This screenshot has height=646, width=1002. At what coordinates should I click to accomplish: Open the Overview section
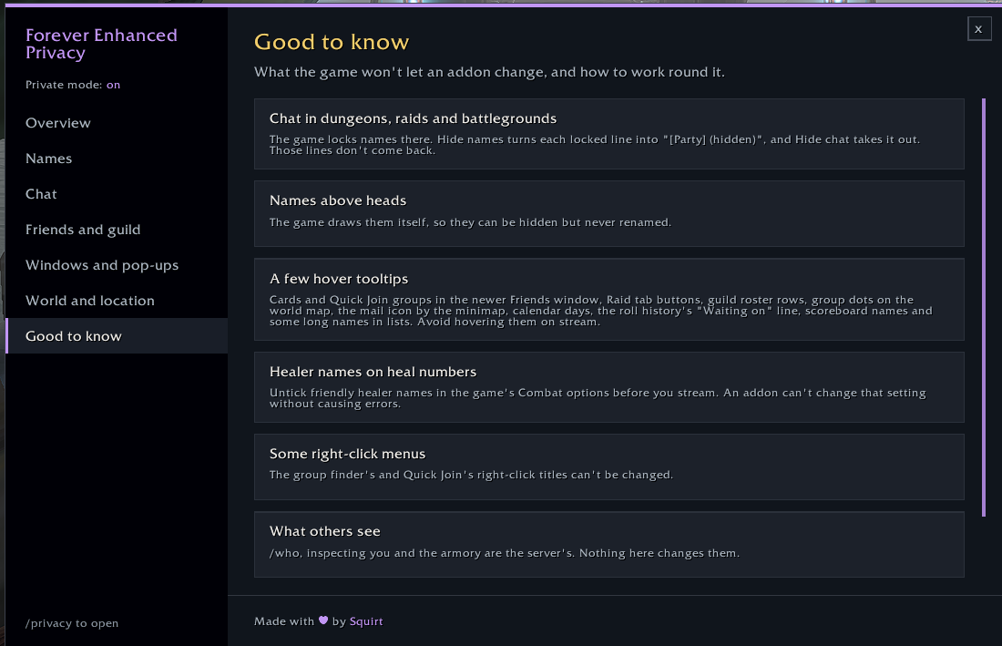[117, 123]
